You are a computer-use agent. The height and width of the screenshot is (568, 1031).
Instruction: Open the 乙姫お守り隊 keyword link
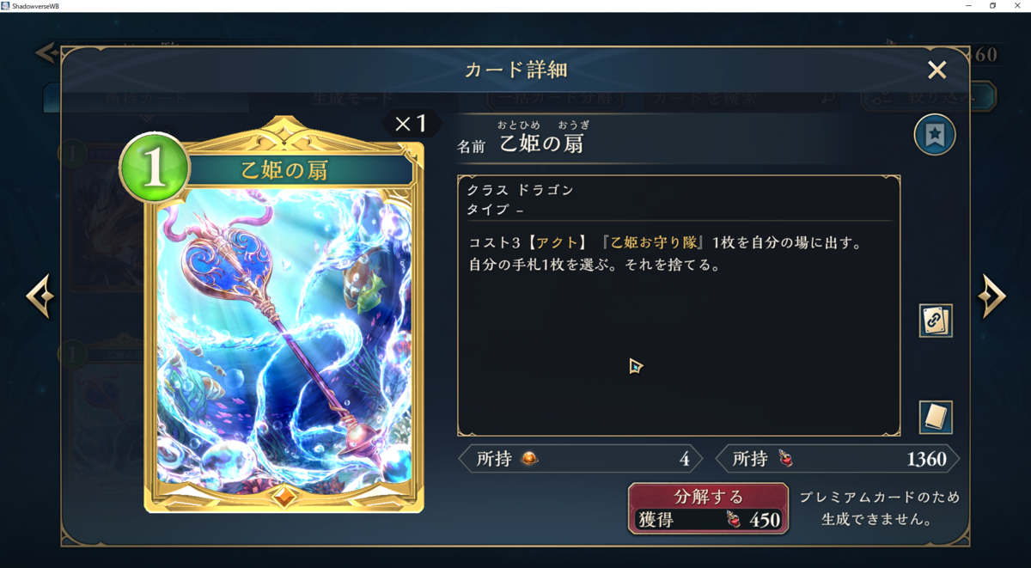(657, 243)
